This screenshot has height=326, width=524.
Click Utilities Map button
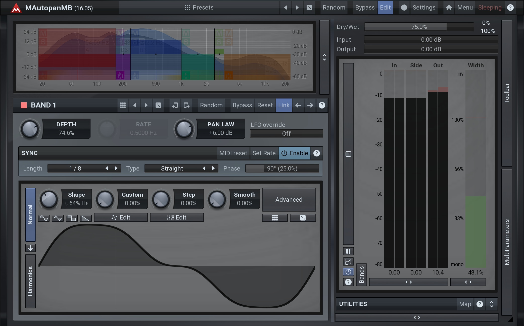tap(465, 304)
